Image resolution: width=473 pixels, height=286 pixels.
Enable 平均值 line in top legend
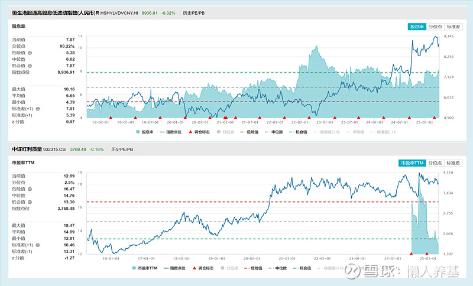coord(355,132)
